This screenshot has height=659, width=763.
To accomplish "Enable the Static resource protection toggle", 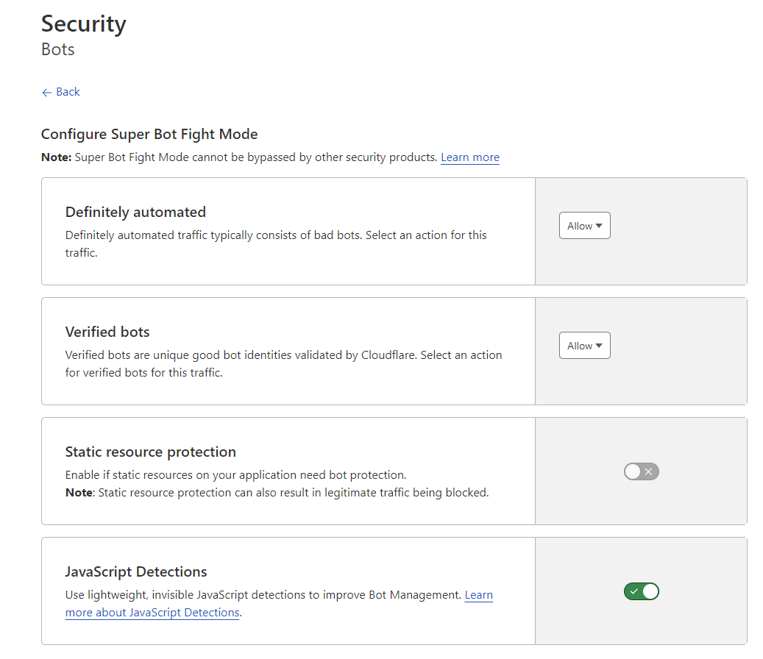I will [x=641, y=471].
